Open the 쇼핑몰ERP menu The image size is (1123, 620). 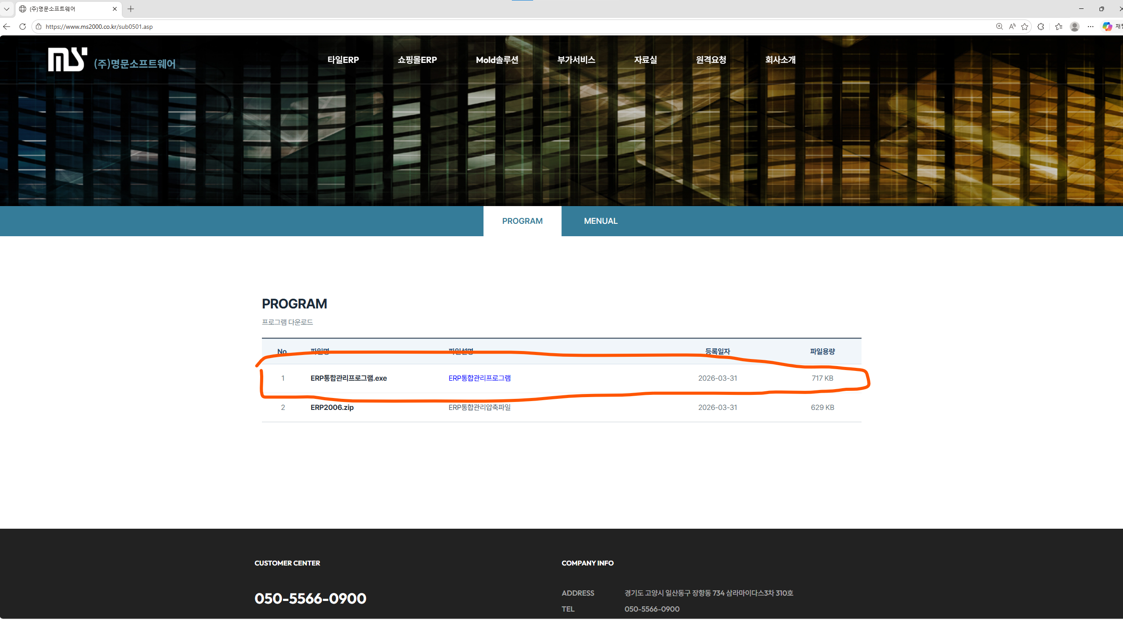[417, 60]
